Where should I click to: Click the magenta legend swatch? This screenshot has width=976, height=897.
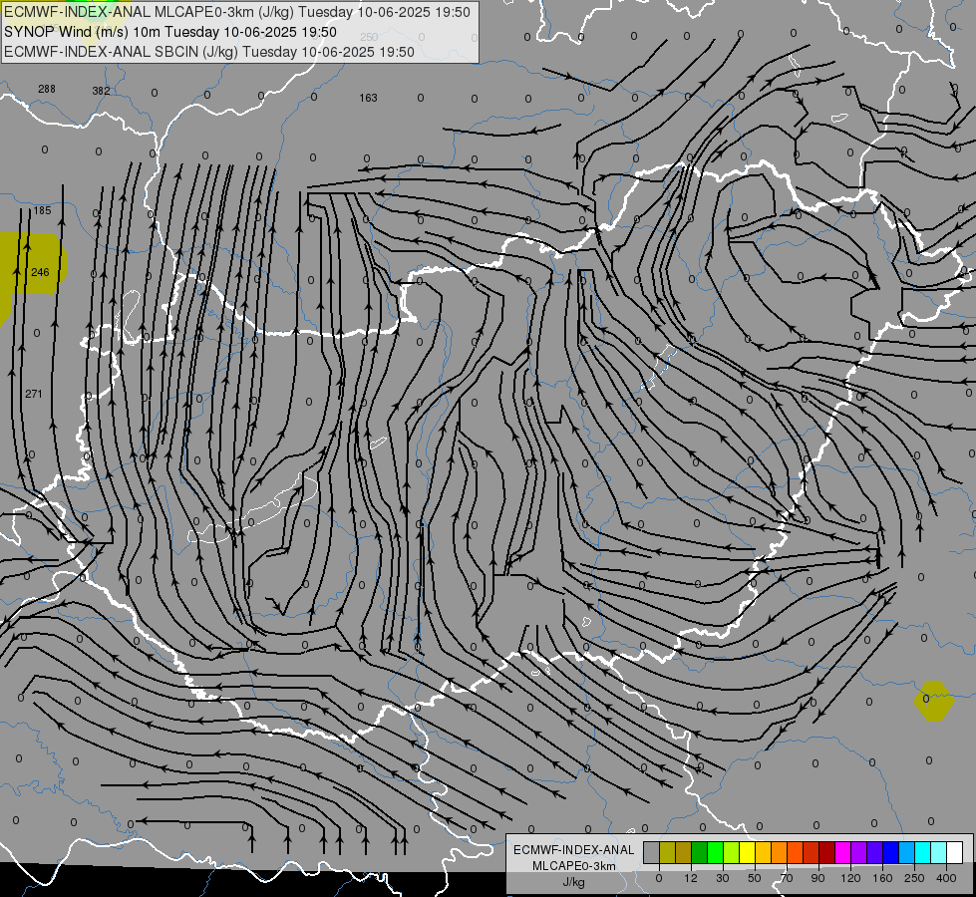843,852
